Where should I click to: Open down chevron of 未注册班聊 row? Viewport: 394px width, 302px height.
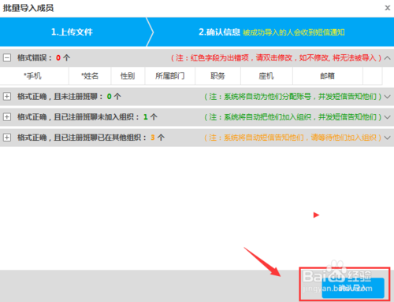(x=387, y=97)
